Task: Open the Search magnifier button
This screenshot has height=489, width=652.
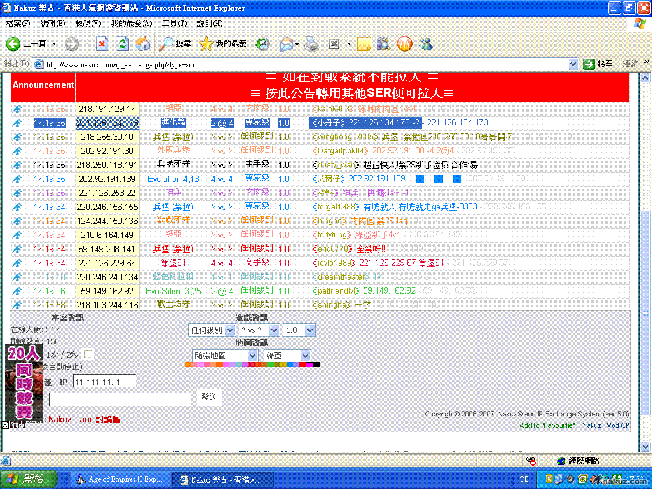Action: pos(174,44)
